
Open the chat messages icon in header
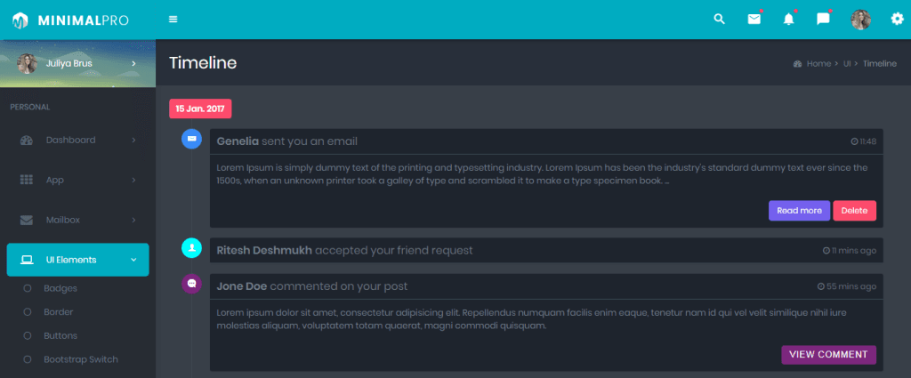823,20
